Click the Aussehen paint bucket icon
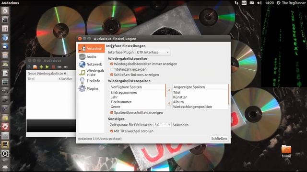307x172 pixels. 83,48
